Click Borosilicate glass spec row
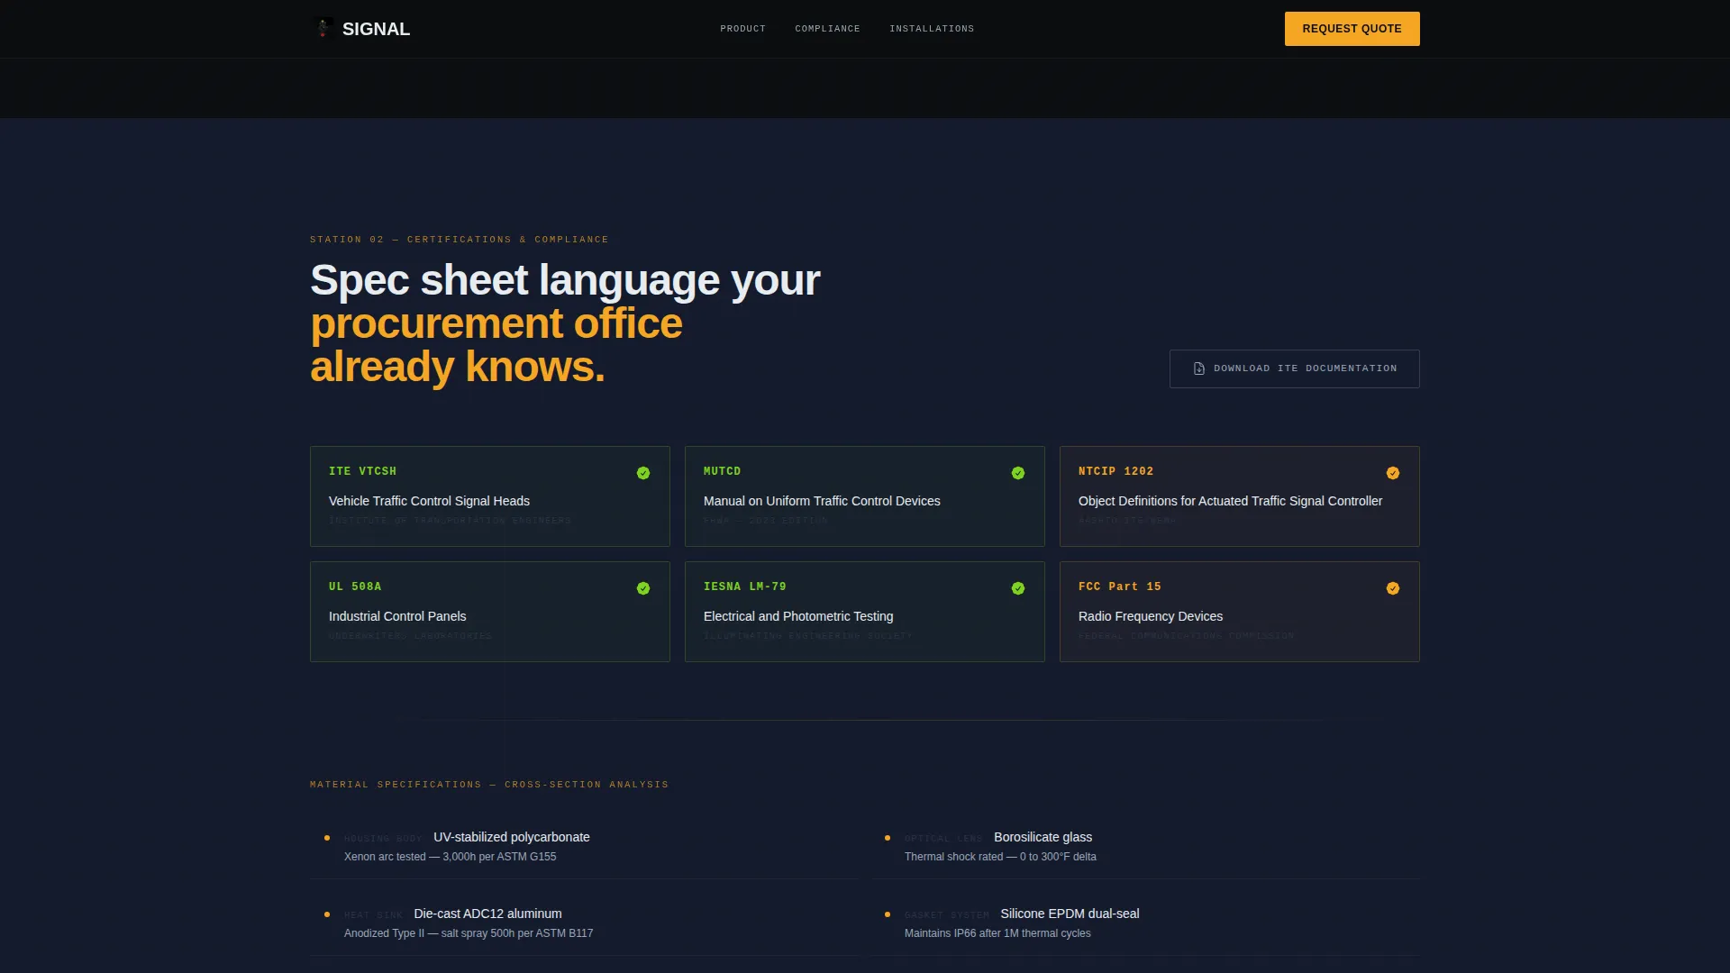 (x=1145, y=846)
